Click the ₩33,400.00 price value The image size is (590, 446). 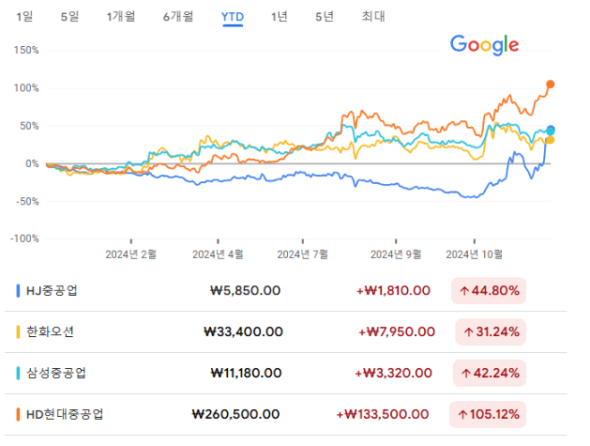[x=244, y=331]
